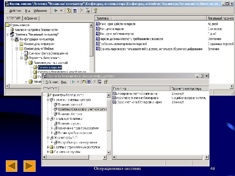Select Сброс счетчика блокировки через policy row
235x176 pixels.
point(139,102)
